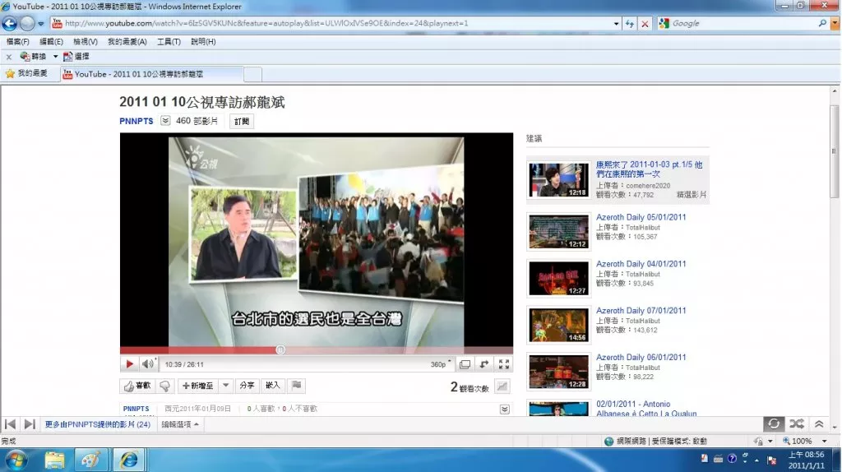Open the 檢視(V) menu

pos(86,41)
